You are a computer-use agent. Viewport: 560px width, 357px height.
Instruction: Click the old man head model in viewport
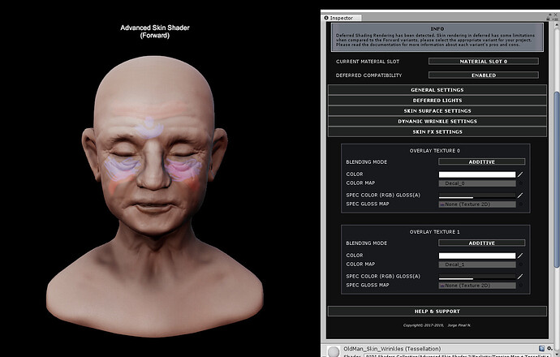pos(155,196)
